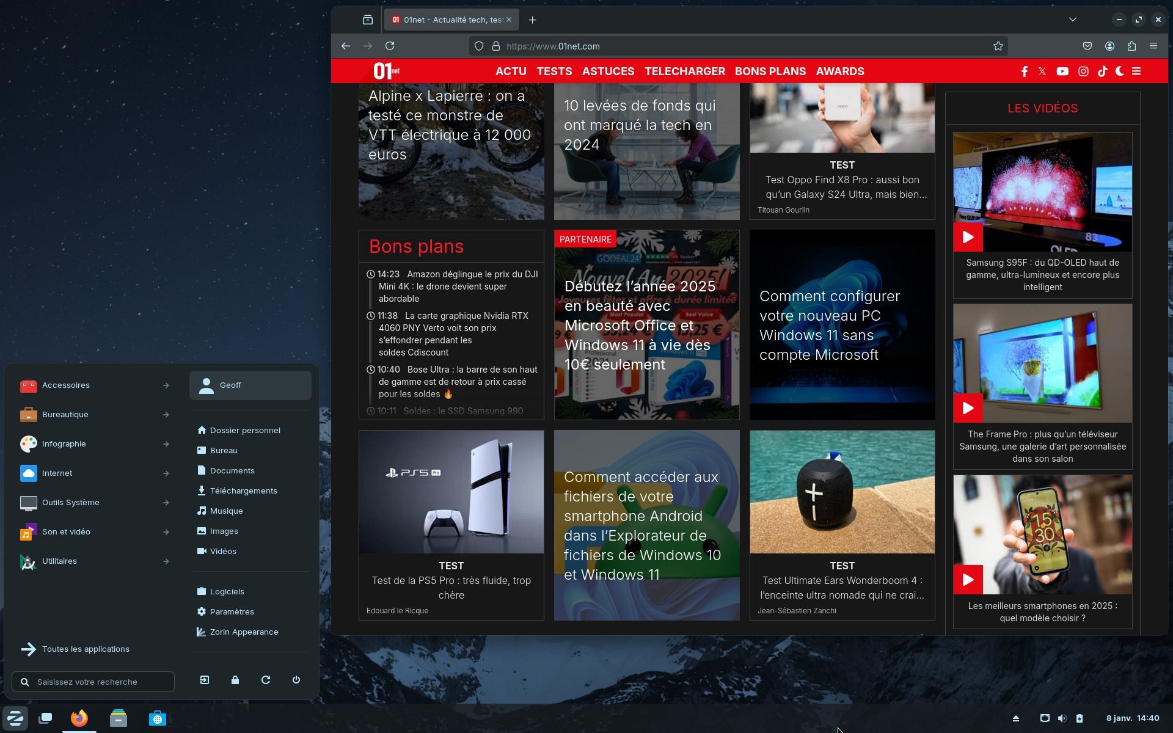List all tabs dropdown arrow
The width and height of the screenshot is (1173, 733).
tap(1072, 20)
